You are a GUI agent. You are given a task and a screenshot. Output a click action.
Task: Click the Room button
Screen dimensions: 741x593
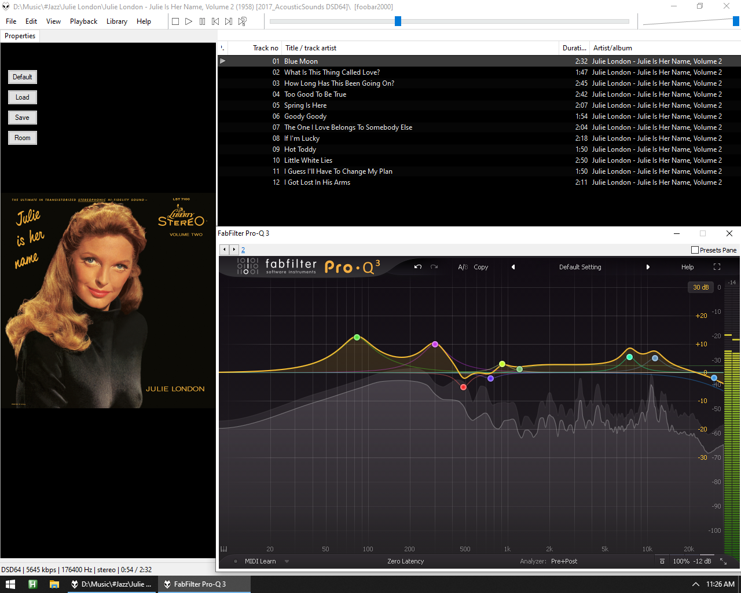click(x=23, y=138)
